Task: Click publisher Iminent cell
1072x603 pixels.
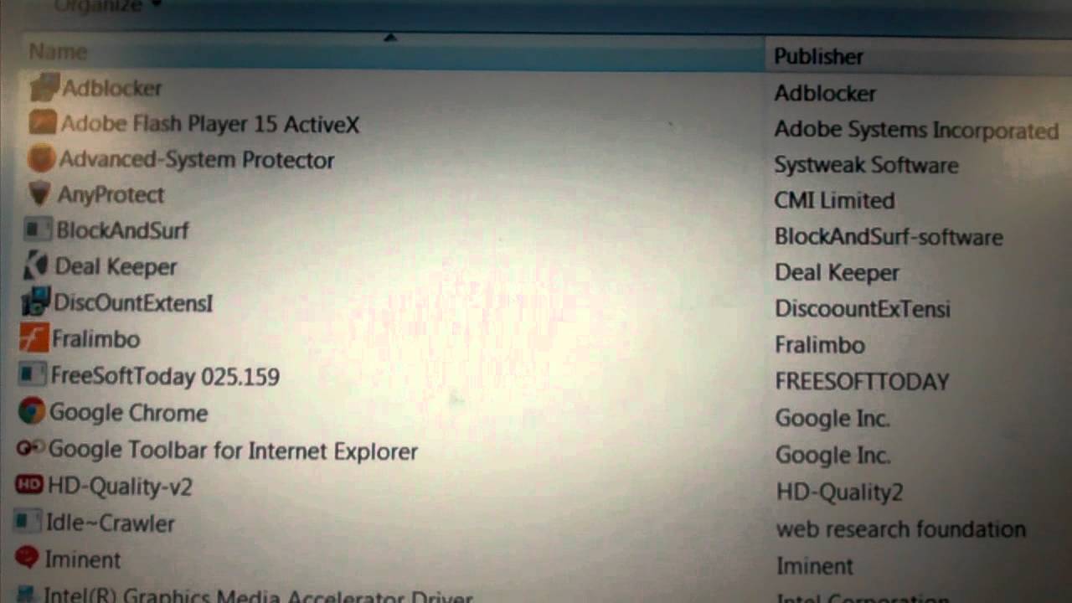Action: point(815,566)
